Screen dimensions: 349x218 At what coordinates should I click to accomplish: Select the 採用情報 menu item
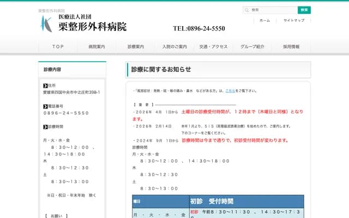tap(291, 47)
